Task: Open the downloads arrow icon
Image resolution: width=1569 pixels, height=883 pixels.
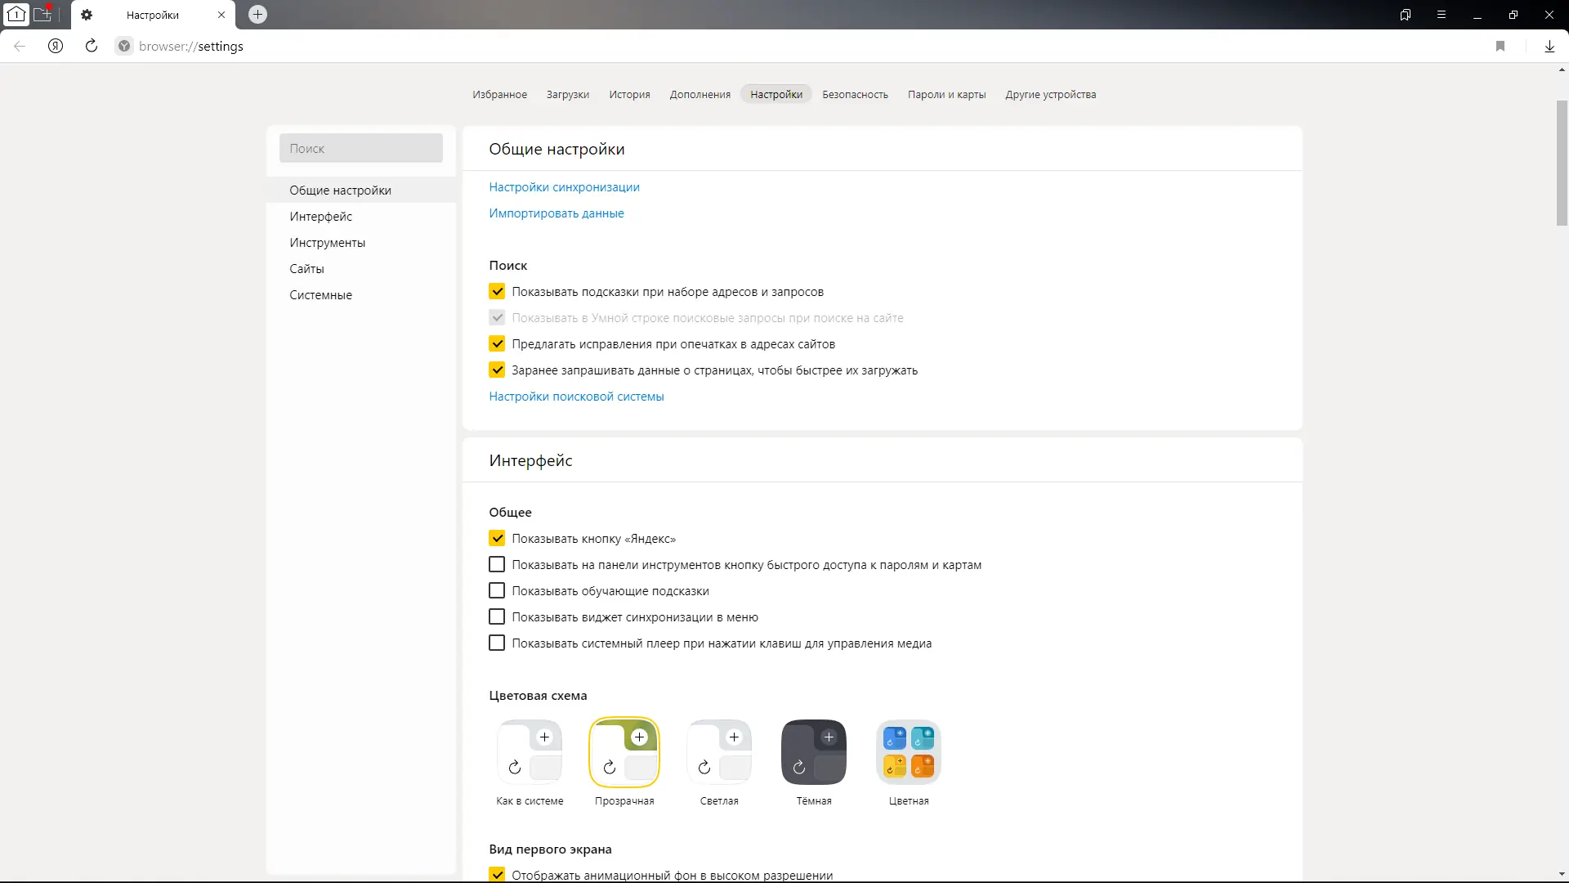Action: pyautogui.click(x=1549, y=47)
